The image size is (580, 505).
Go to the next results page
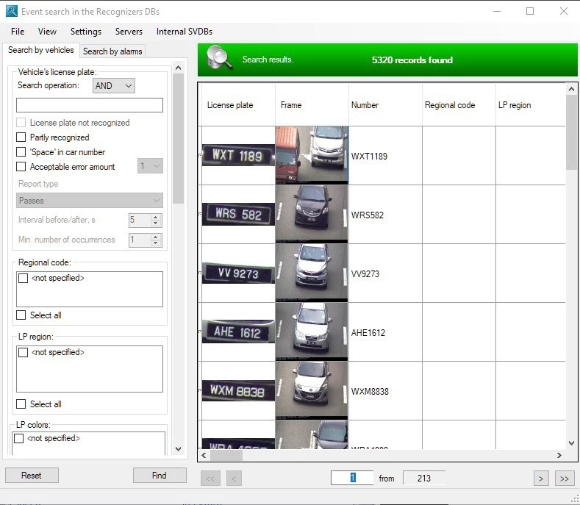click(541, 479)
